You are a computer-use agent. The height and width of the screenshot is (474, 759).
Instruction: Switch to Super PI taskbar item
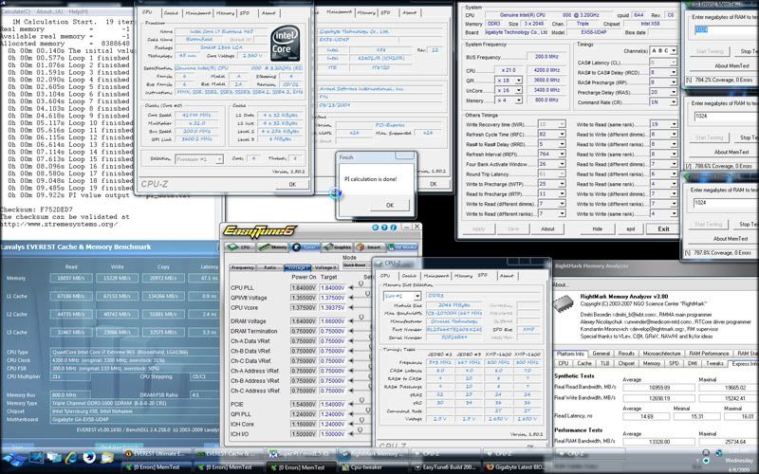coord(300,454)
